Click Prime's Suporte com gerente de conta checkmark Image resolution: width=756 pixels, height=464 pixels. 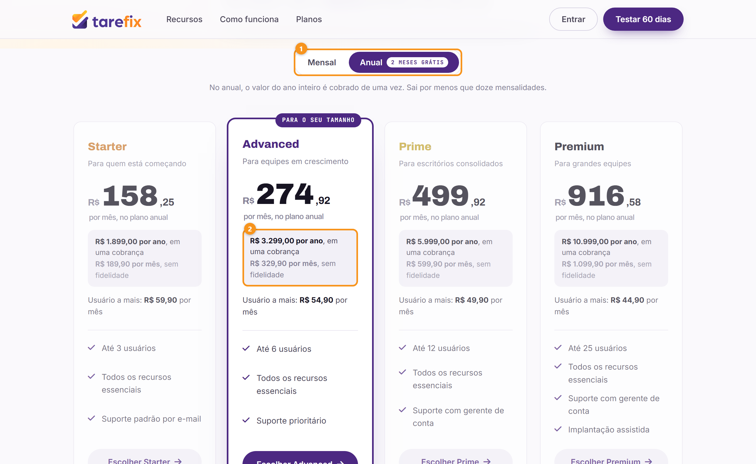coord(403,410)
